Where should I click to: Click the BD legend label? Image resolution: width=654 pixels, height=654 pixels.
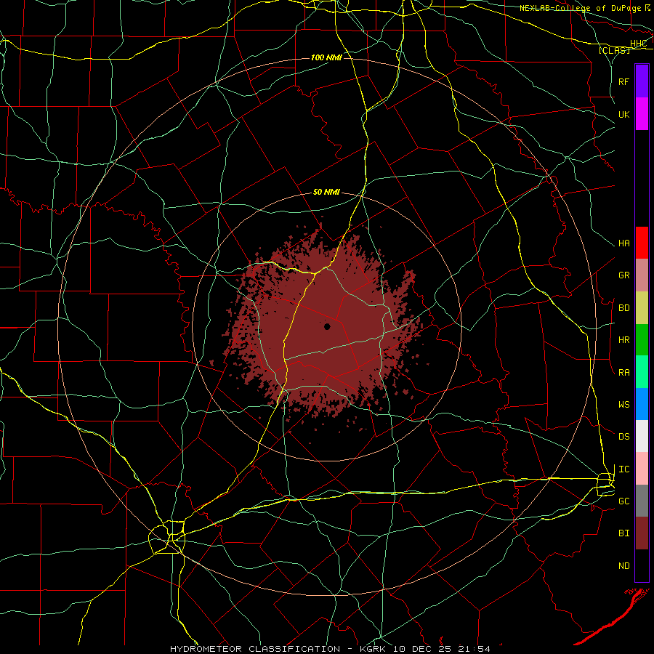(623, 308)
